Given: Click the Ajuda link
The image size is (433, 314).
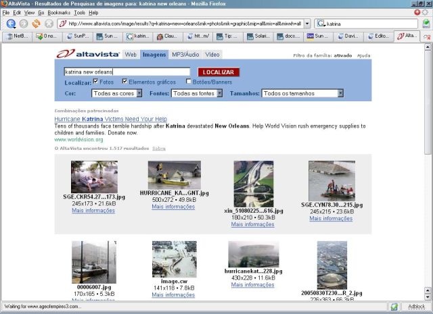Looking at the screenshot, I should (x=363, y=55).
